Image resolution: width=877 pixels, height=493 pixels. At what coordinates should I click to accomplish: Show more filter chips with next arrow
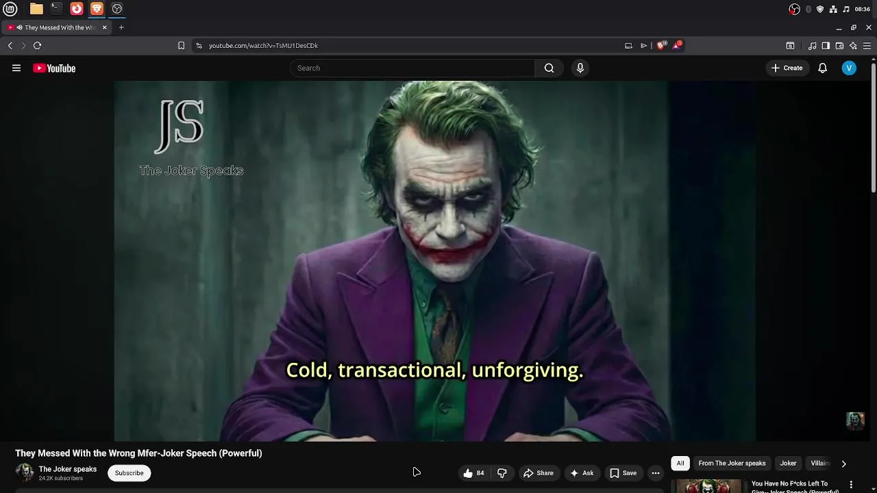coord(843,464)
